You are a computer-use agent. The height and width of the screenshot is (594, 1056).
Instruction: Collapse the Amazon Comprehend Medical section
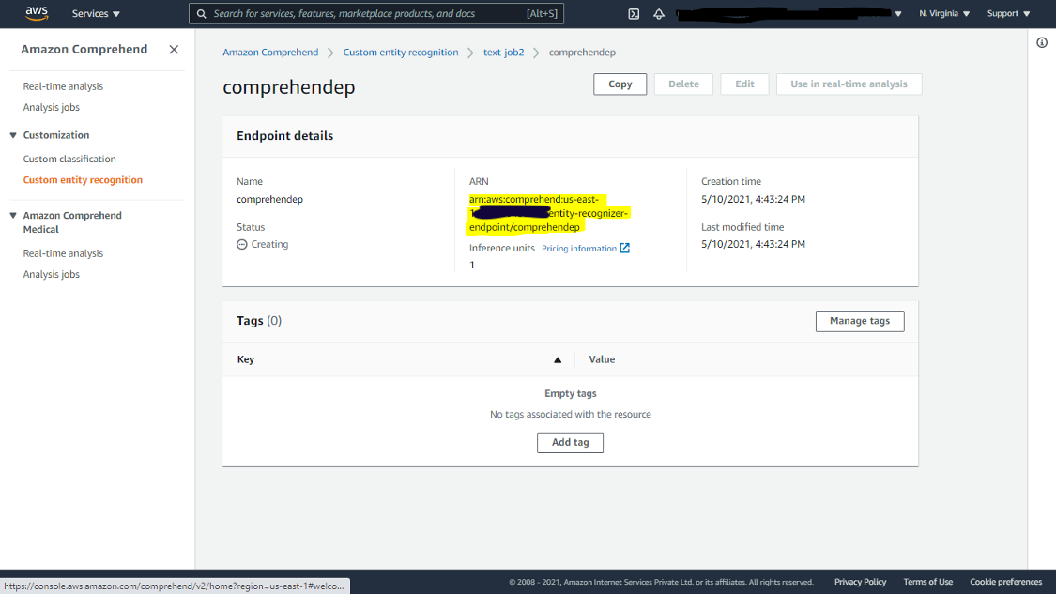tap(11, 215)
